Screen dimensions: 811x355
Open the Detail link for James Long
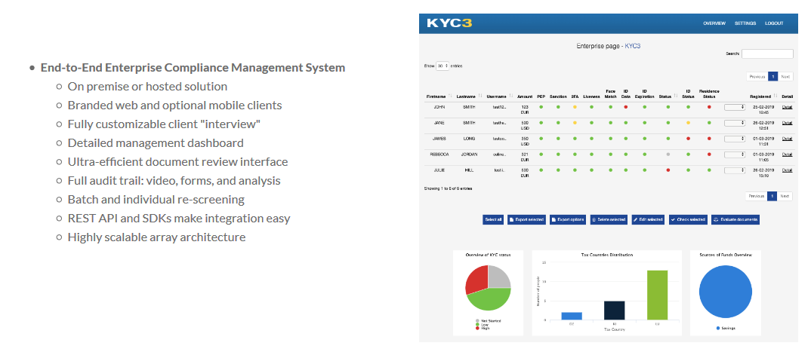pos(787,138)
